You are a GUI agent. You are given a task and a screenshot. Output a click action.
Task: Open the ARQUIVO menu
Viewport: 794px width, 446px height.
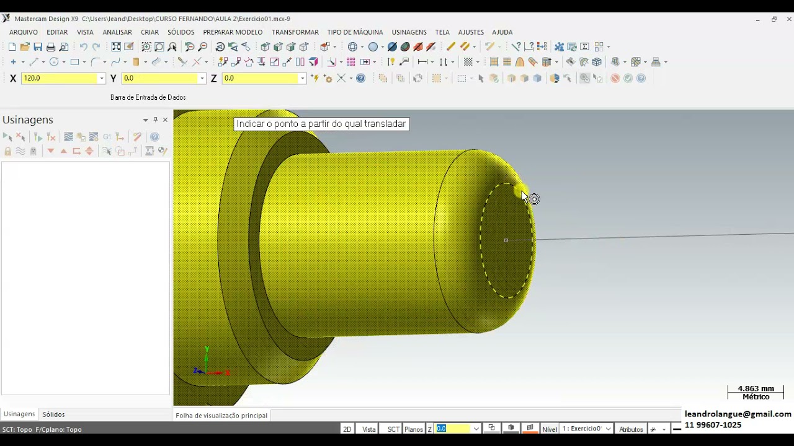pos(24,32)
